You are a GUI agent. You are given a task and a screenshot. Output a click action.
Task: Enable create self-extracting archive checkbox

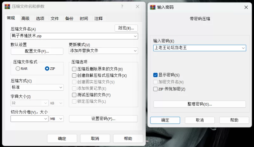click(74, 76)
